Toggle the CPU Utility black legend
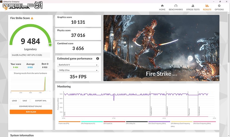The width and height of the screenshot is (230, 137). click(x=137, y=123)
